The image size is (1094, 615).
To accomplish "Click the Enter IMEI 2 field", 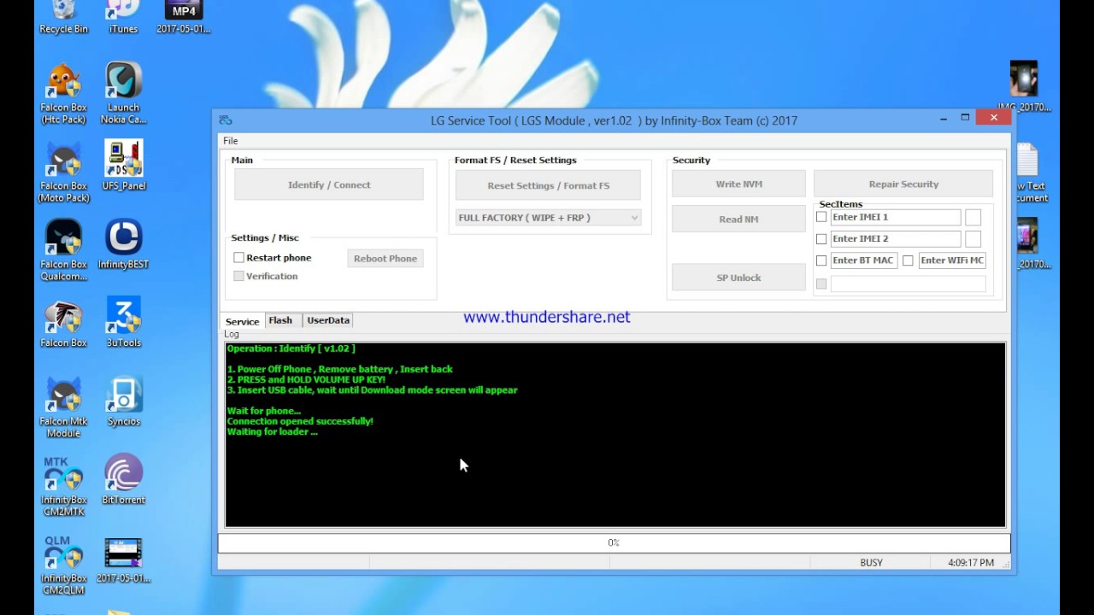I will [896, 238].
